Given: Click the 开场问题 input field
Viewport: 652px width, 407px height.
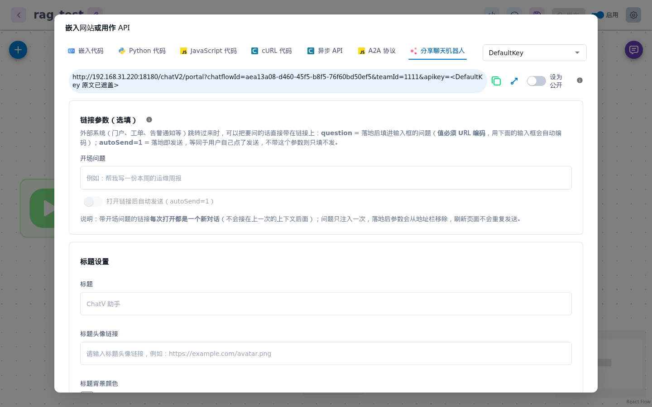Looking at the screenshot, I should pyautogui.click(x=326, y=178).
